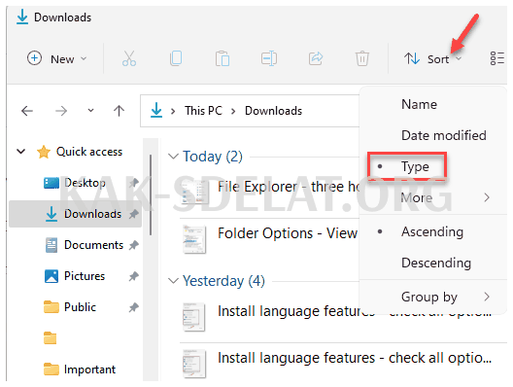Open Desktop in Quick access
This screenshot has width=513, height=387.
click(85, 183)
